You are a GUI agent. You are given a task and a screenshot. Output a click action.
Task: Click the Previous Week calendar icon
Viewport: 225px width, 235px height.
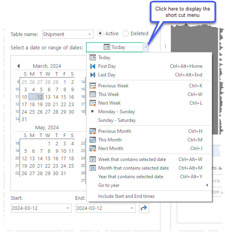click(93, 86)
